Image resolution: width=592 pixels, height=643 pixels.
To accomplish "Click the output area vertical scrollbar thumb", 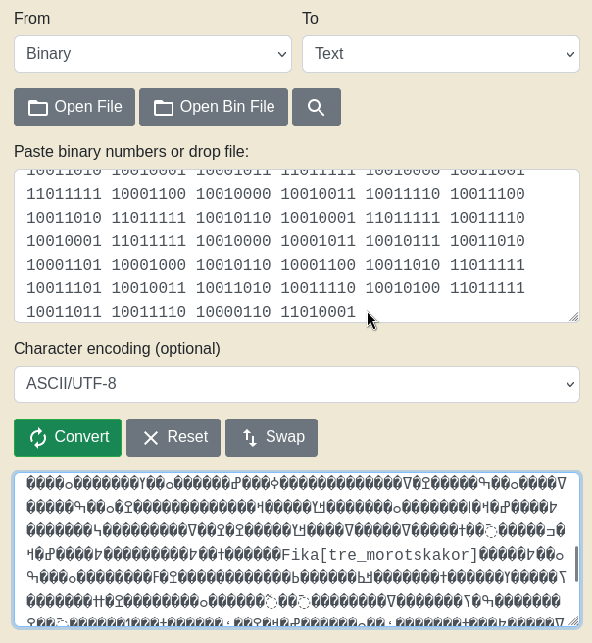I will tap(576, 564).
